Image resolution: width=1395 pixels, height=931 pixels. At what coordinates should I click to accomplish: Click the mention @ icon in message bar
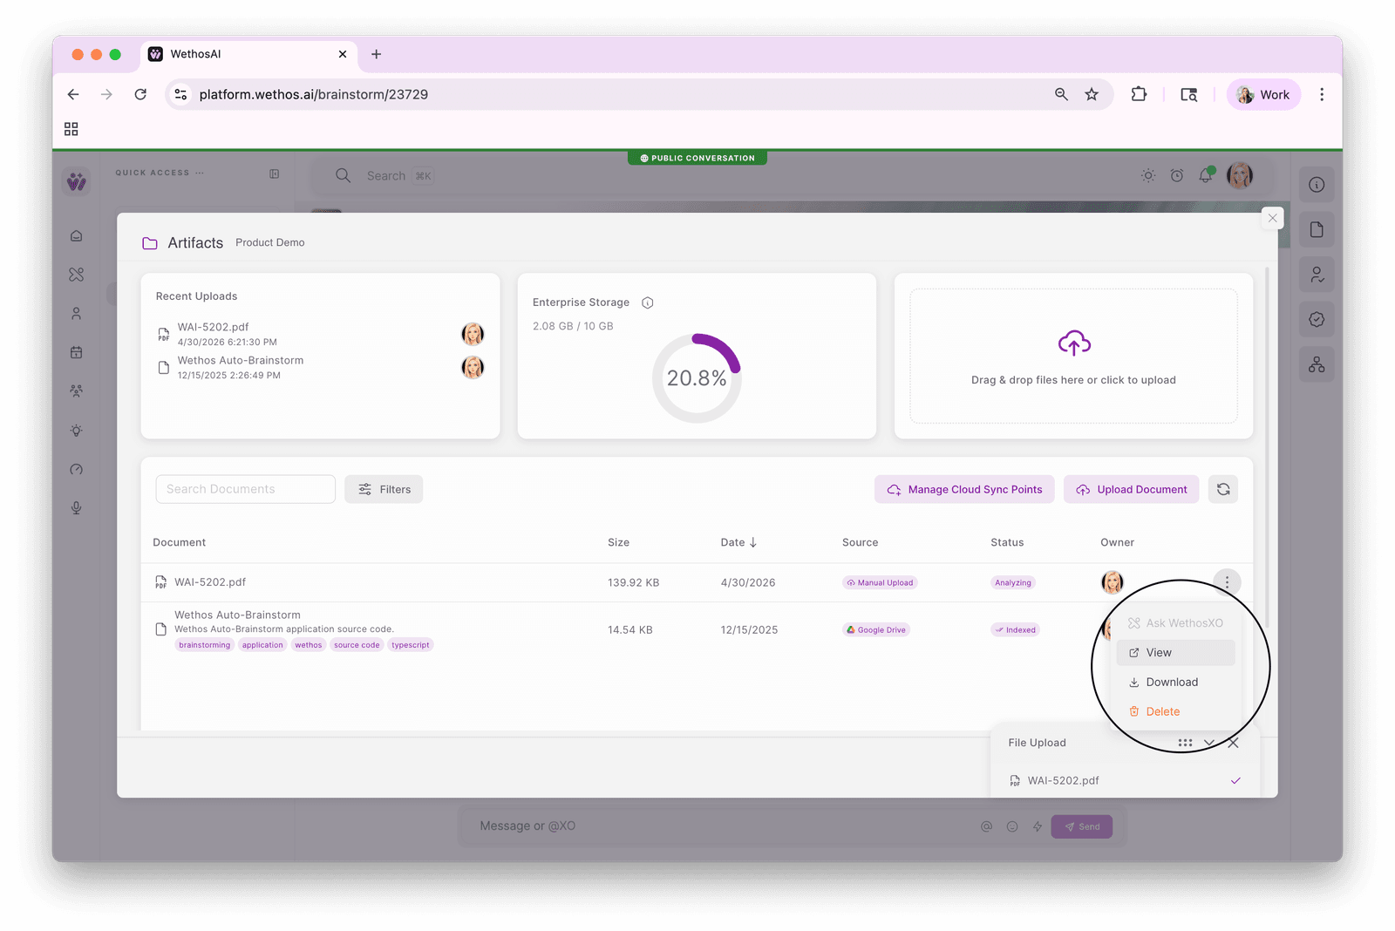986,826
